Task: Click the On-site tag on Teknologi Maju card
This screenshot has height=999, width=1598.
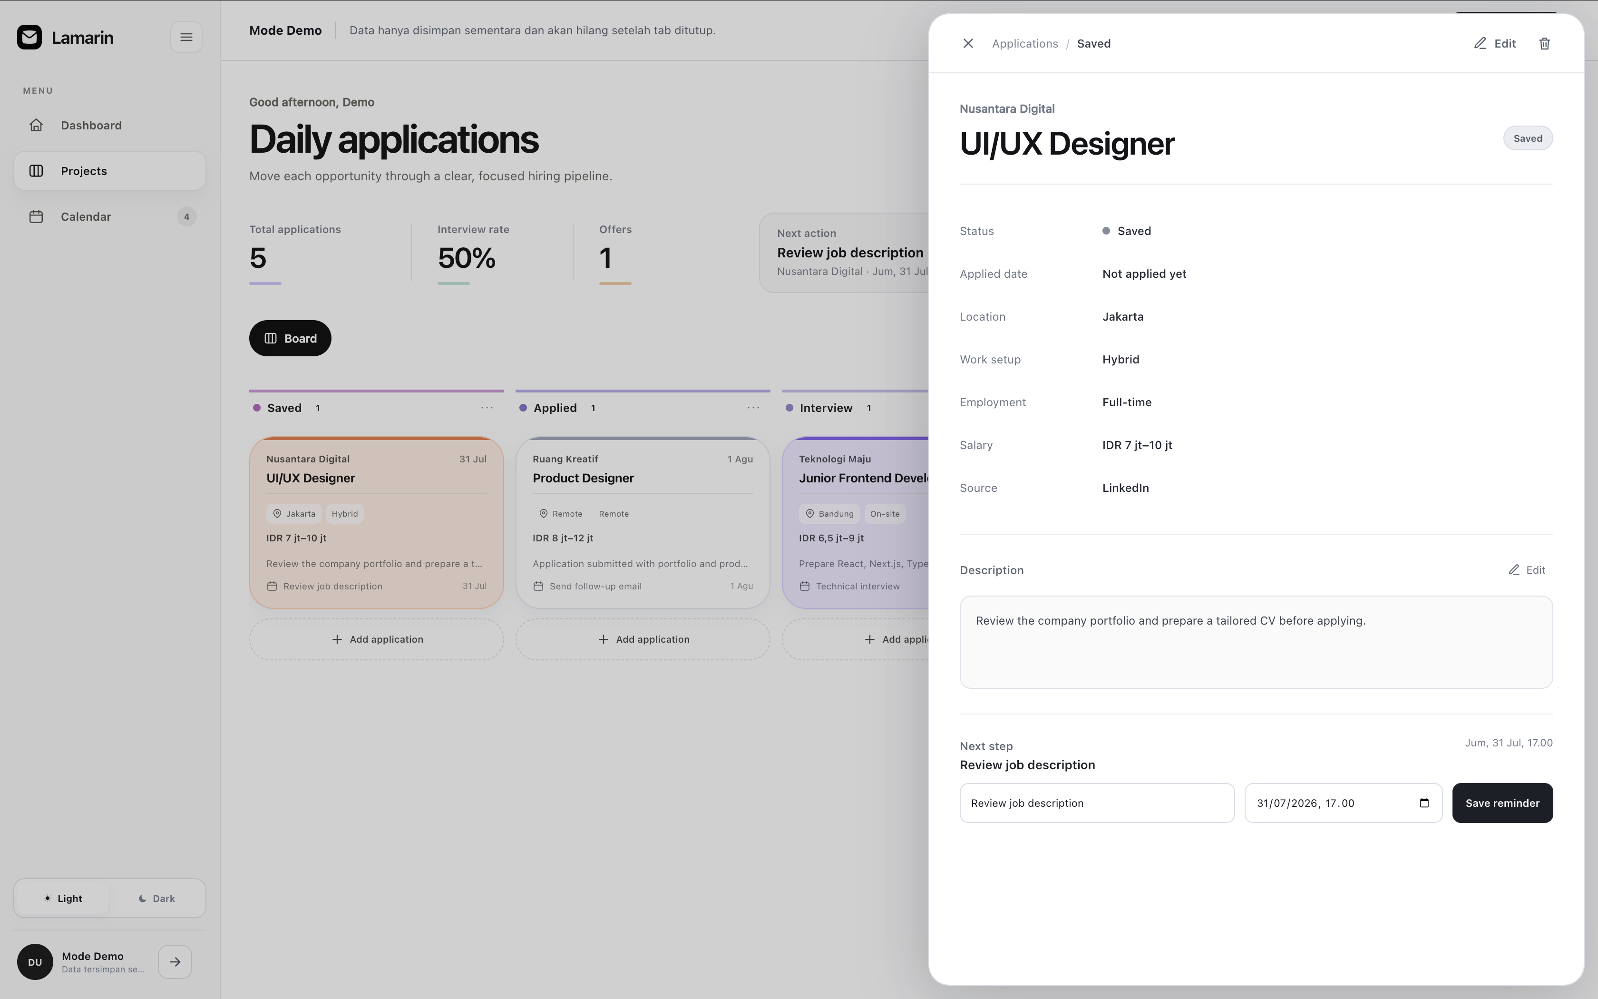Action: pyautogui.click(x=885, y=513)
